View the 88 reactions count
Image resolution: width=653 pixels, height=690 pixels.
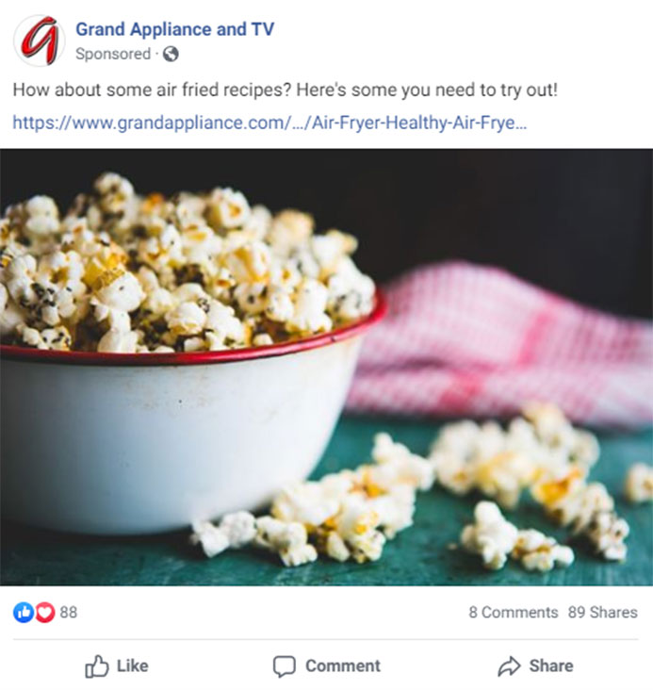point(68,612)
